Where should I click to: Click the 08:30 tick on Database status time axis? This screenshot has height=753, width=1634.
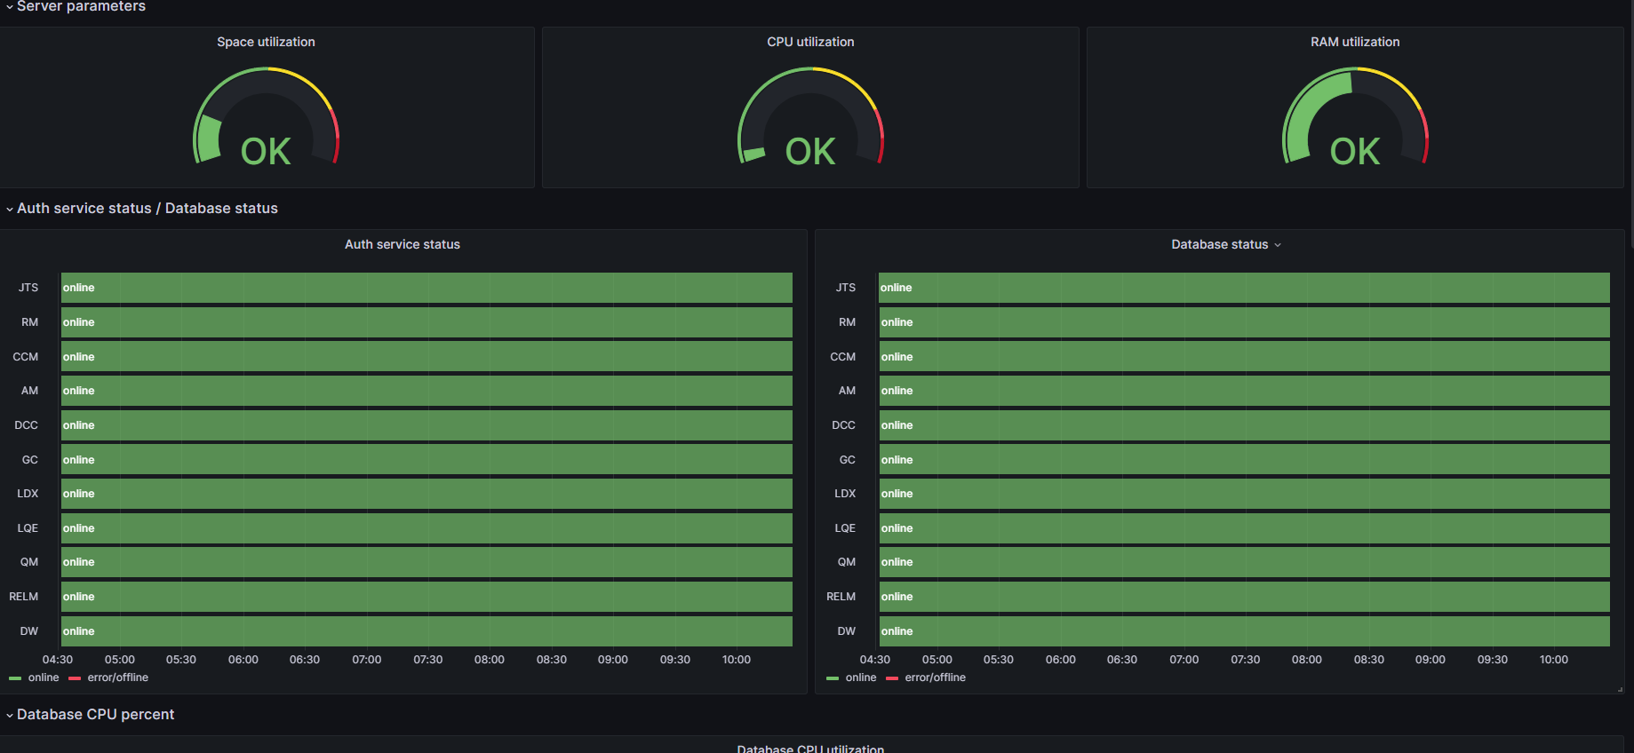coord(1369,660)
